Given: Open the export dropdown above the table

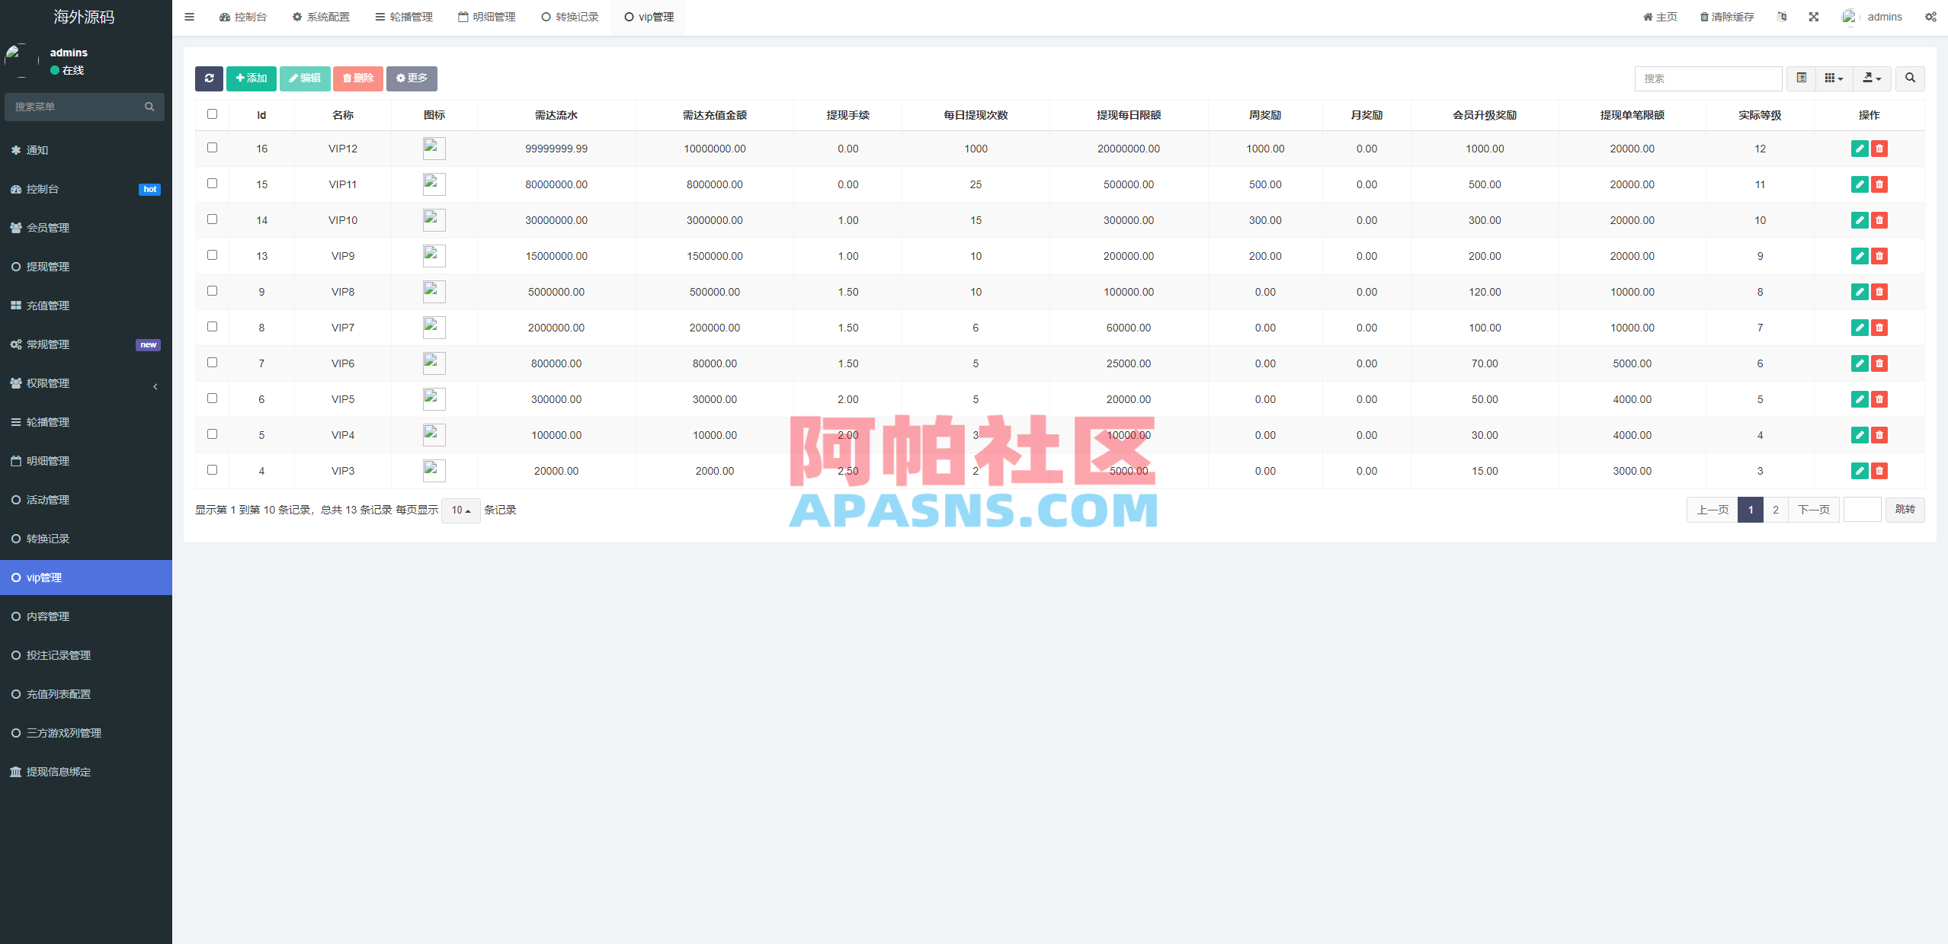Looking at the screenshot, I should point(1871,78).
